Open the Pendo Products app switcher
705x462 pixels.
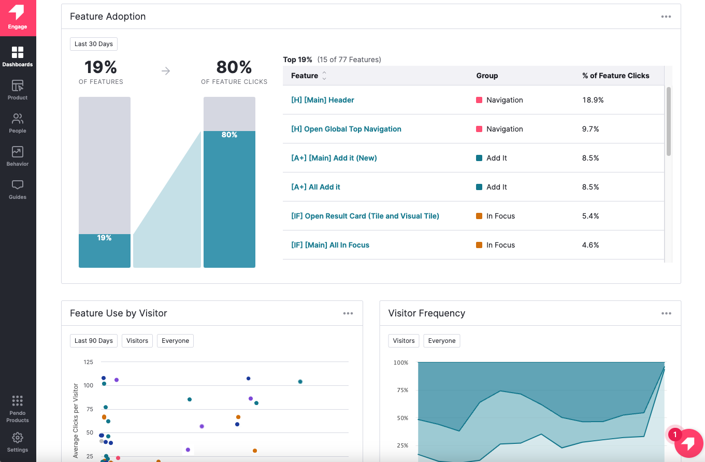[18, 408]
